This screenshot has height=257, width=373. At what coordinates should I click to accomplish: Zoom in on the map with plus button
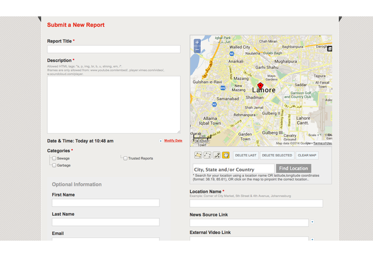click(197, 42)
